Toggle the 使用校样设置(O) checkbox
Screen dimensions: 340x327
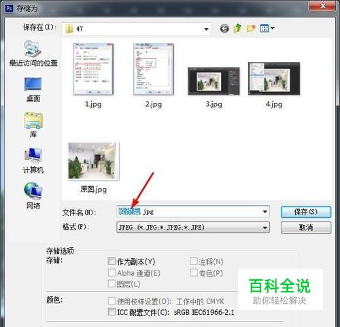click(112, 301)
